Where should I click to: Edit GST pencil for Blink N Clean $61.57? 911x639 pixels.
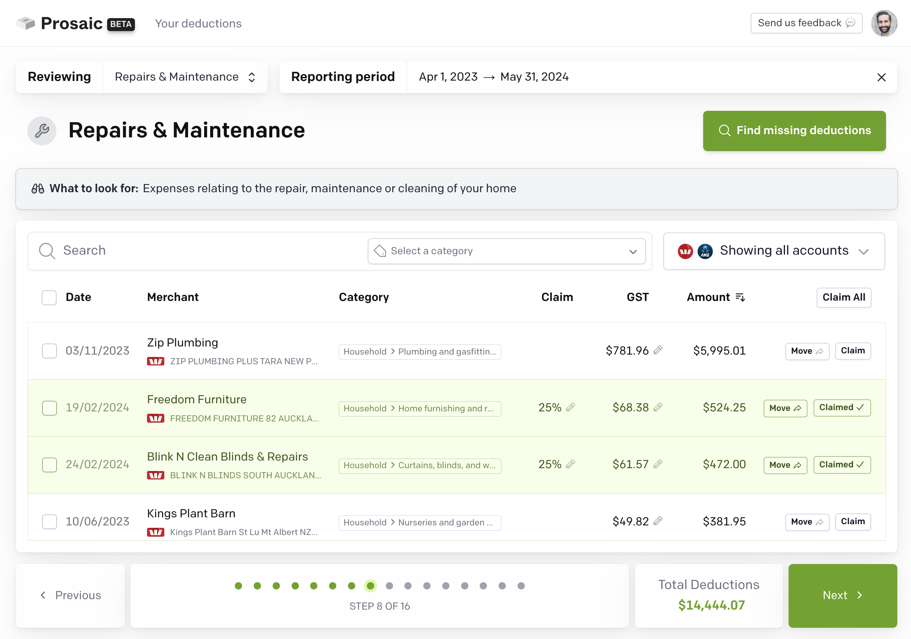point(658,464)
